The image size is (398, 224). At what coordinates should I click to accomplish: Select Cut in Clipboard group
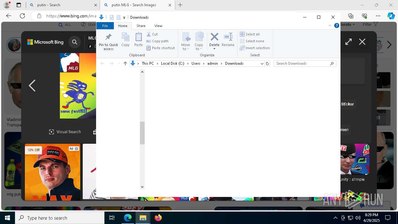tap(152, 34)
